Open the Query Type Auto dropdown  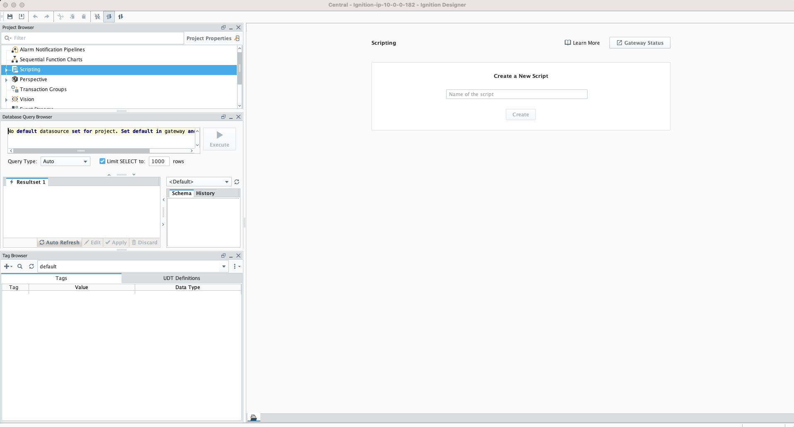(66, 161)
